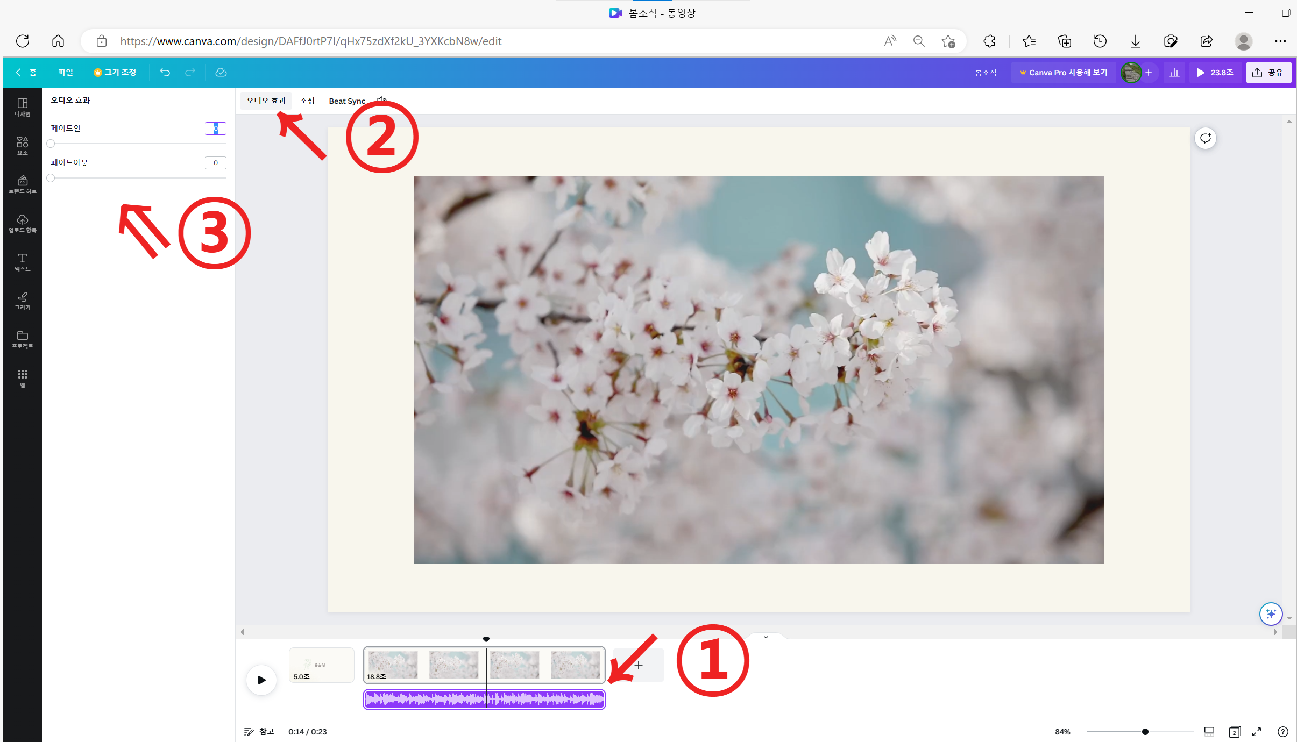Play the timeline with the round play button
The image size is (1297, 742).
(261, 680)
